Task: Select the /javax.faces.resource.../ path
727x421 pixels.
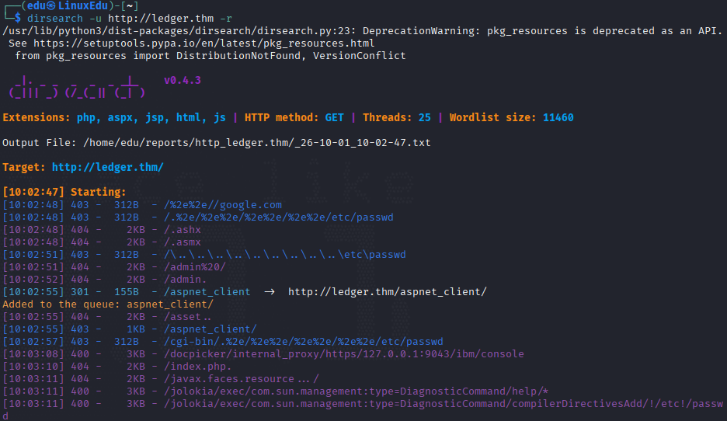Action: click(241, 379)
